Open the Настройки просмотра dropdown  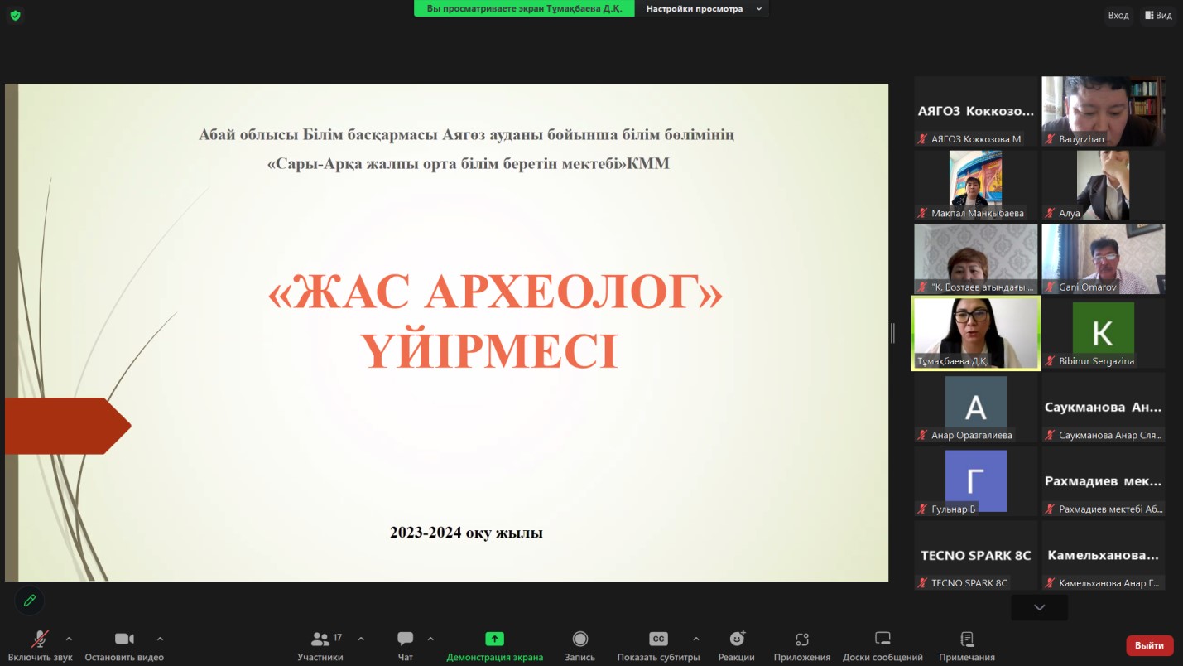pos(703,8)
